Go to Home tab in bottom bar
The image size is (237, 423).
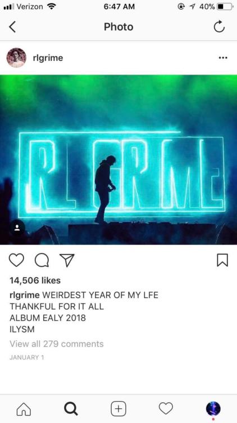[x=24, y=409]
